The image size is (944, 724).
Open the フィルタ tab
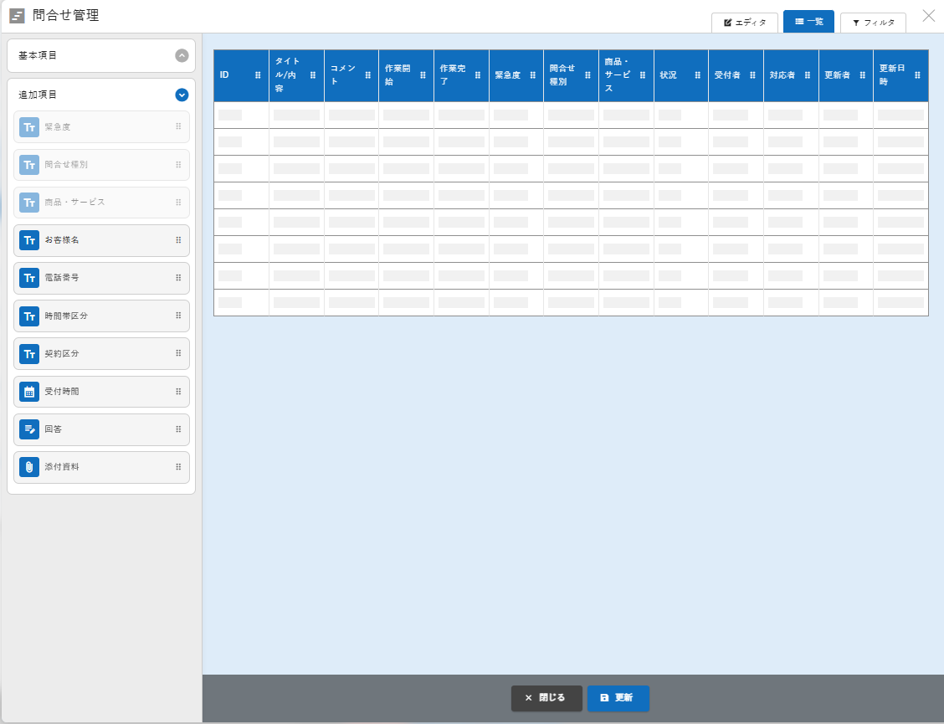coord(873,23)
